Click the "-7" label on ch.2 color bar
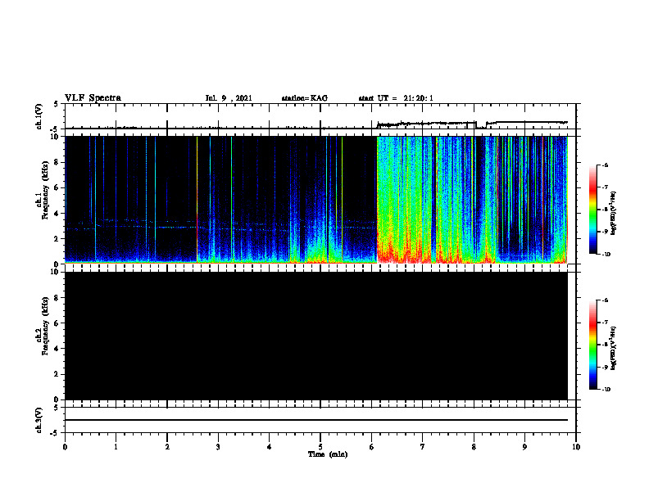This screenshot has width=649, height=501. [x=605, y=323]
